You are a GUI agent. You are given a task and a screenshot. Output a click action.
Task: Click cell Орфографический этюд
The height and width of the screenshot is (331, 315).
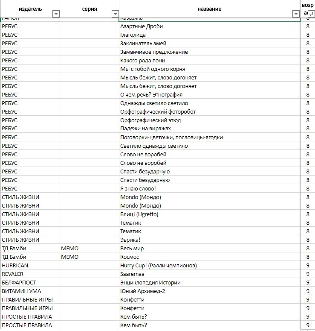(209, 120)
